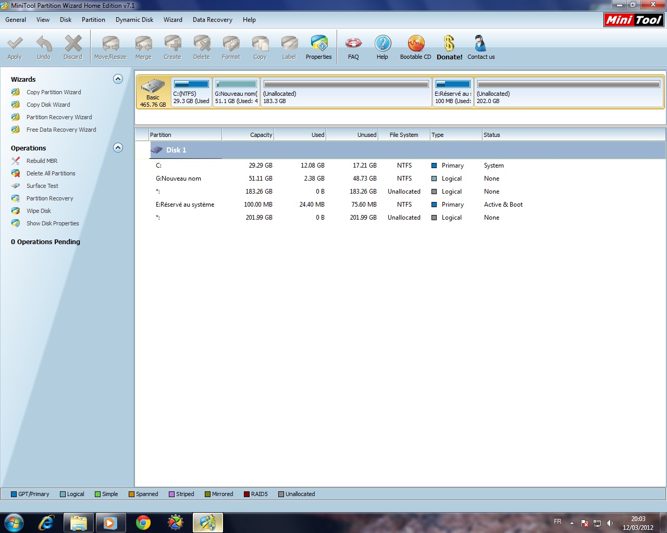Open Help question mark icon
Viewport: 667px width, 533px height.
coord(382,47)
